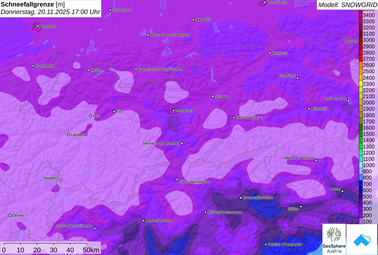Click the 1200 legend value

click(369, 153)
